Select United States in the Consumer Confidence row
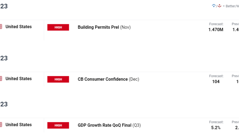The width and height of the screenshot is (239, 137). 18,79
